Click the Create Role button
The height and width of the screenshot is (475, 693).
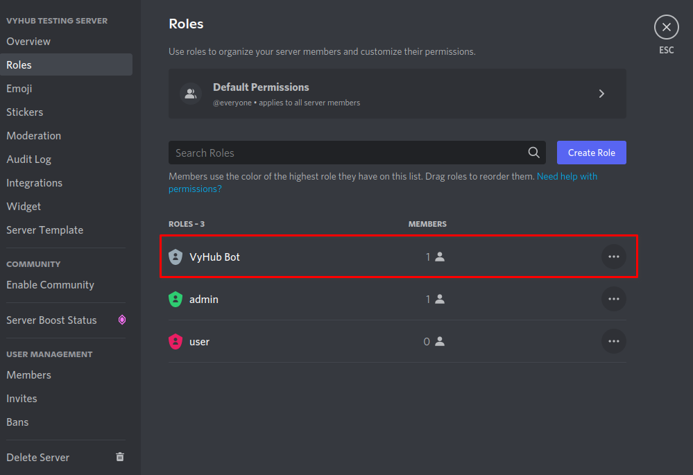[591, 153]
